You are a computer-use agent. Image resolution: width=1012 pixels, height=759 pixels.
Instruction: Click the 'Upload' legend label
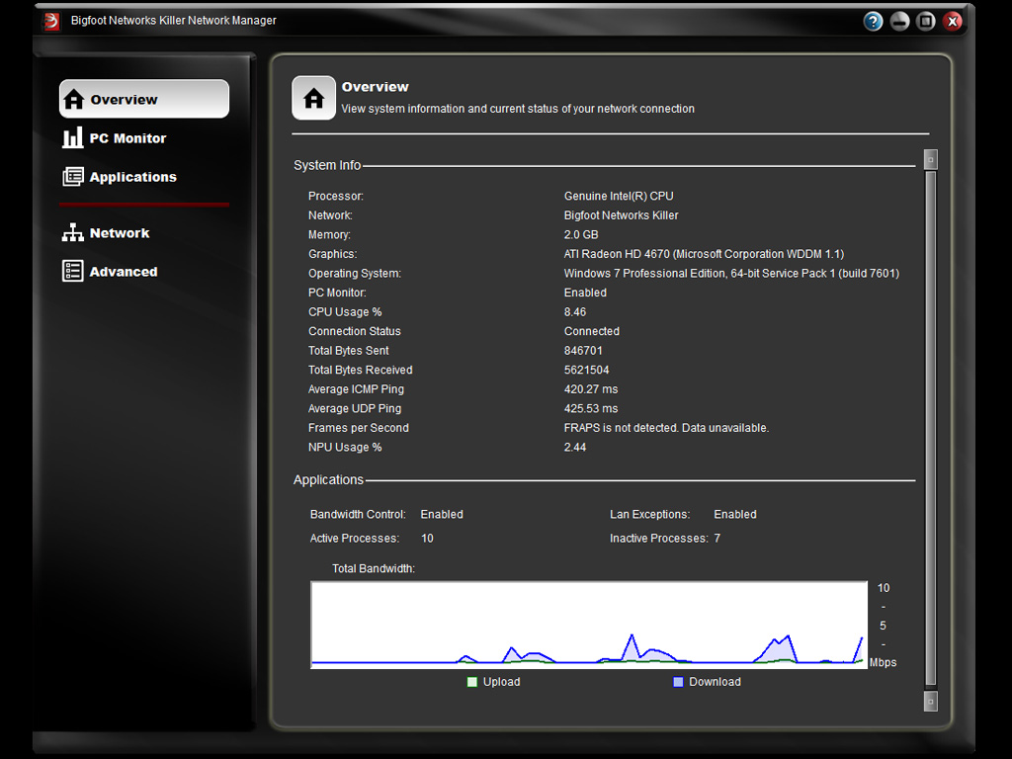coord(501,682)
